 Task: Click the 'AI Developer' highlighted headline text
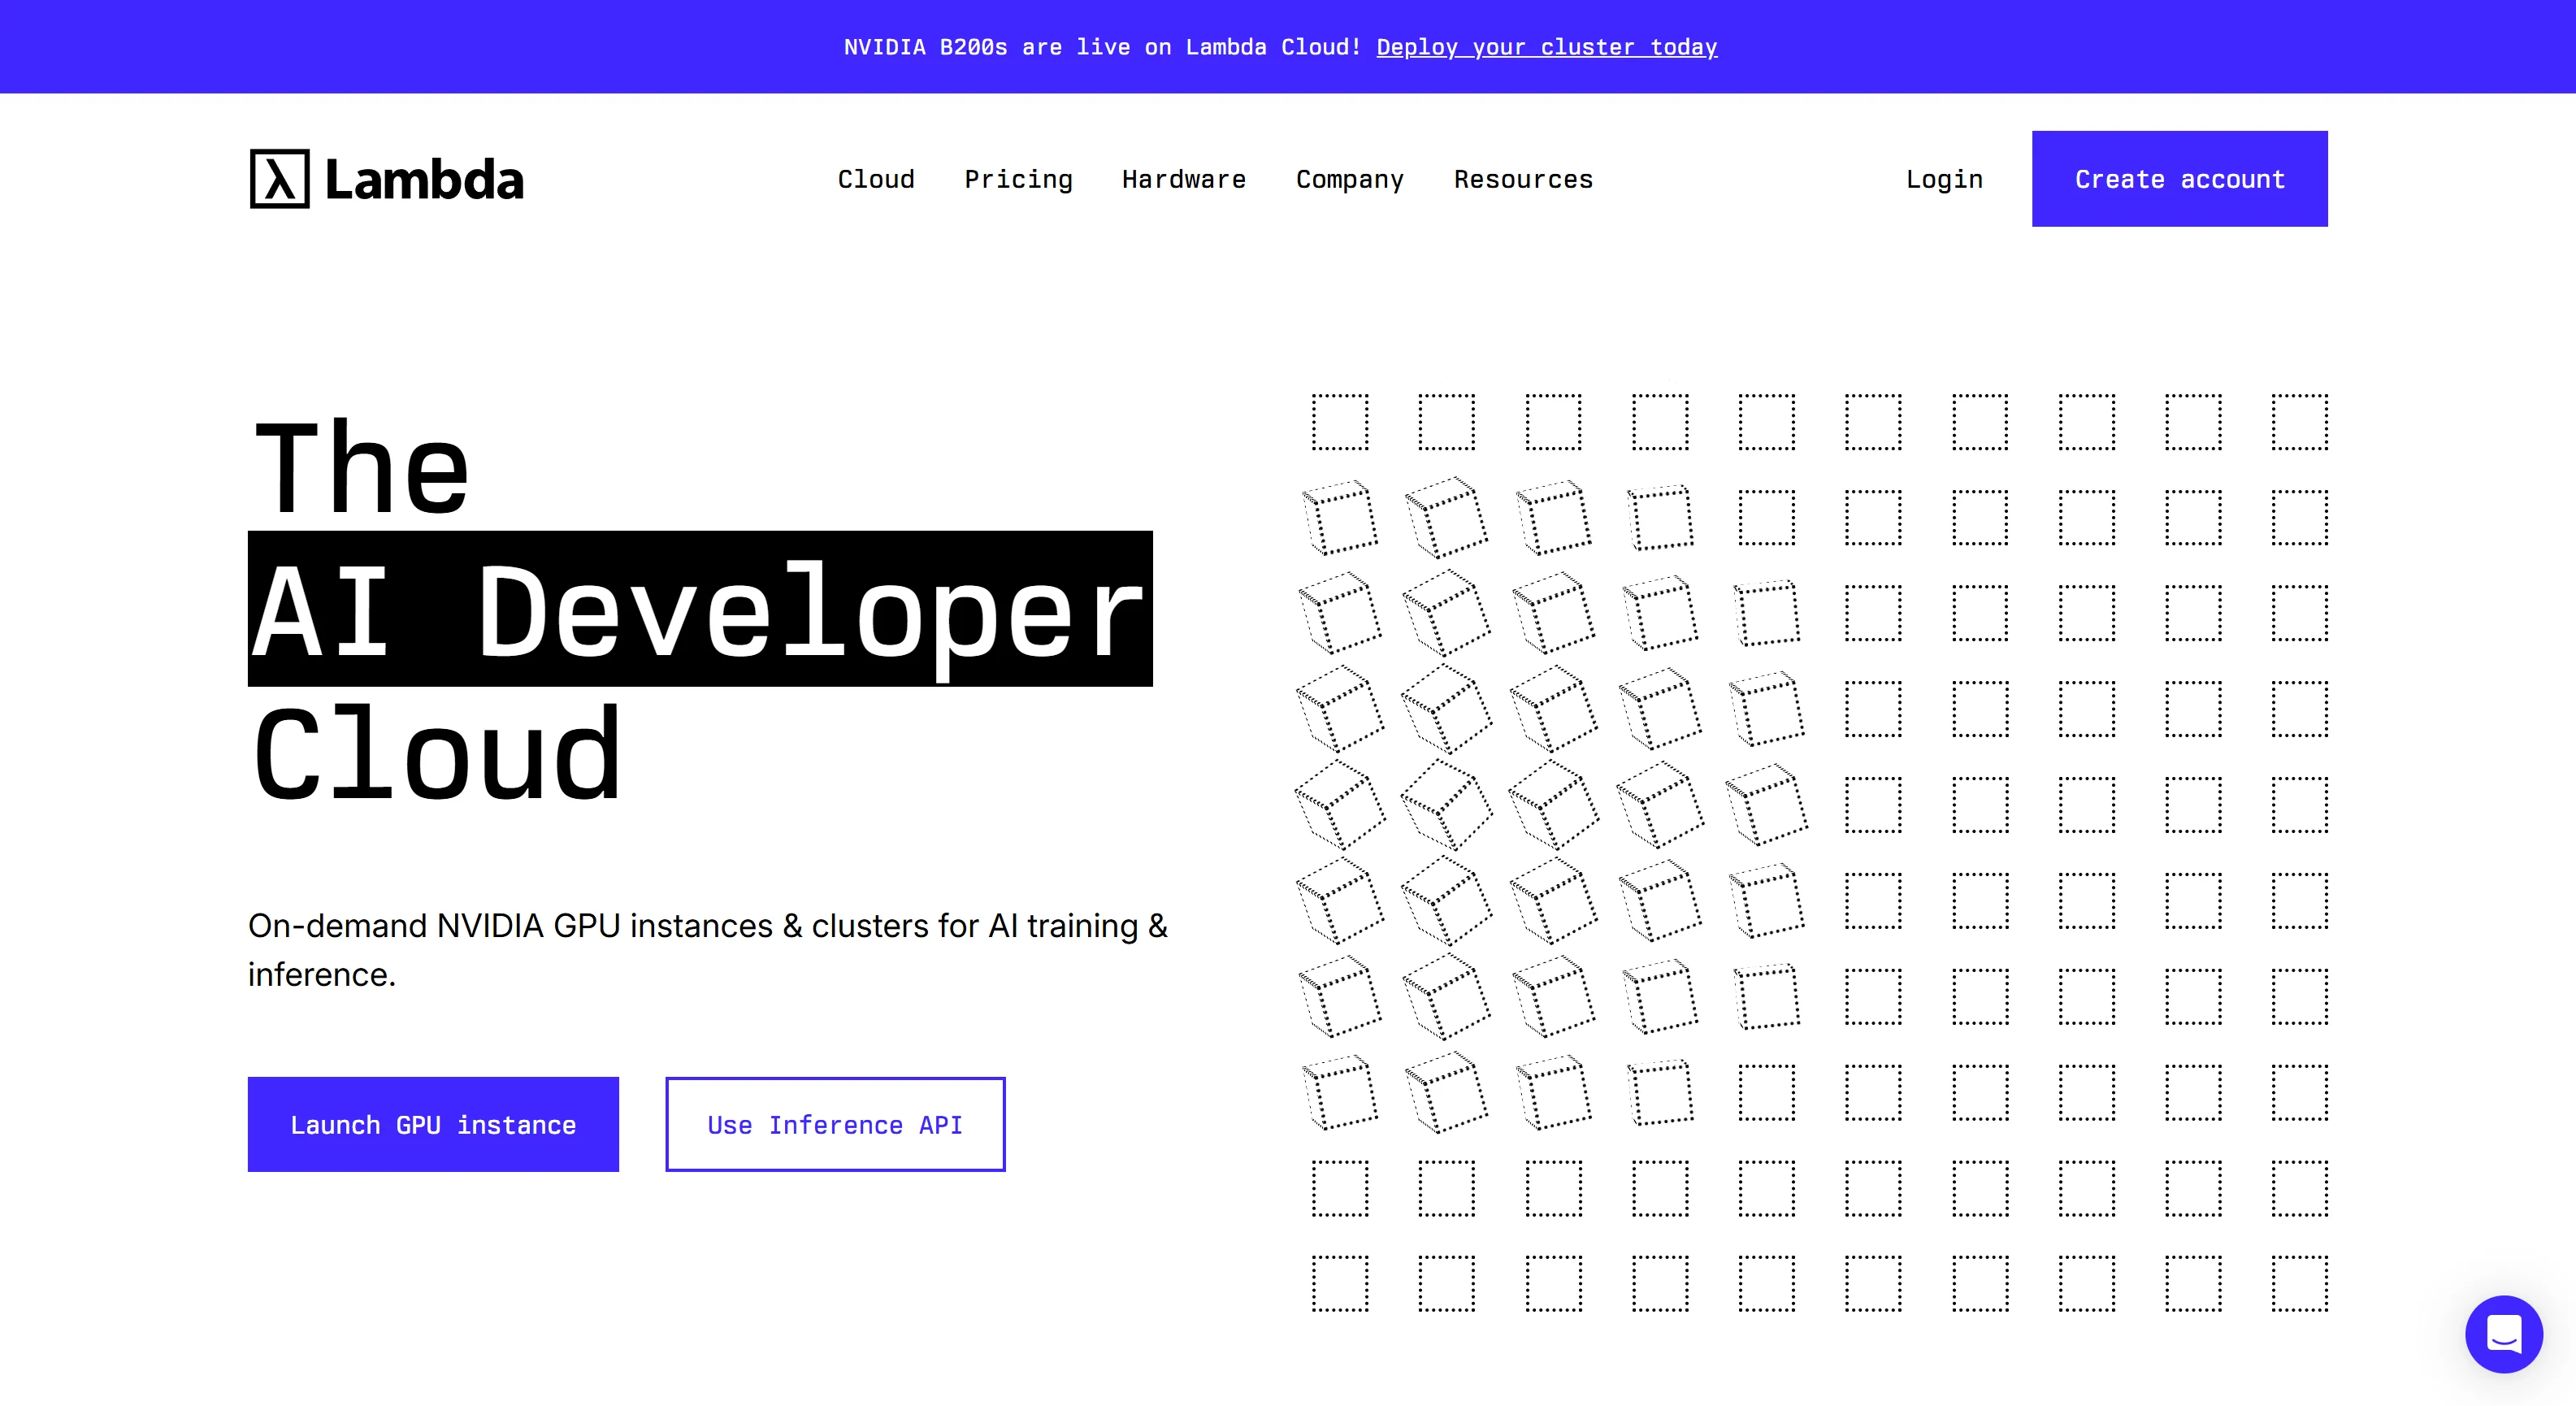pyautogui.click(x=700, y=609)
